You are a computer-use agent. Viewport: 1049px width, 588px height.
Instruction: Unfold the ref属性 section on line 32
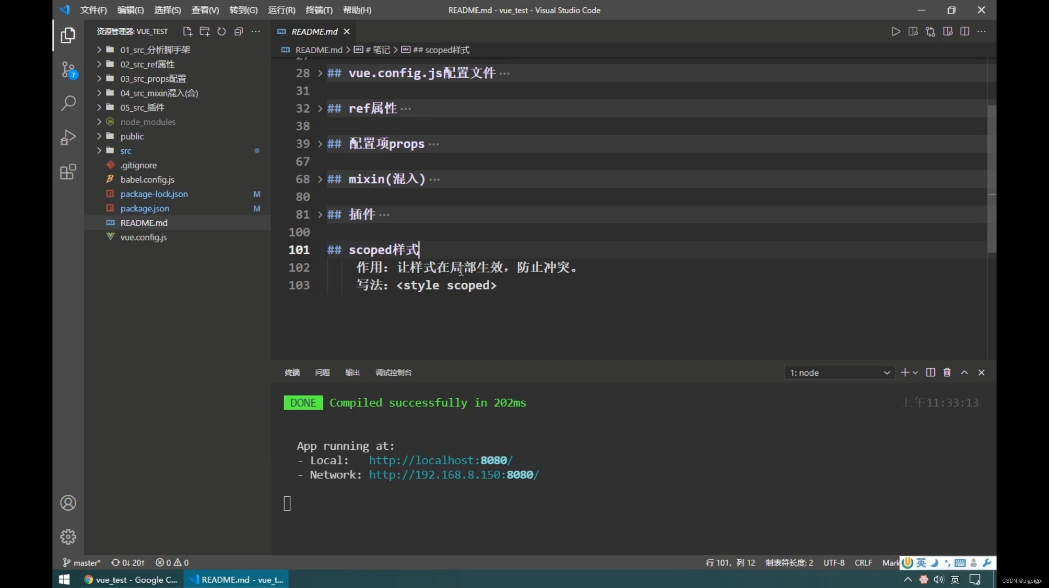320,108
